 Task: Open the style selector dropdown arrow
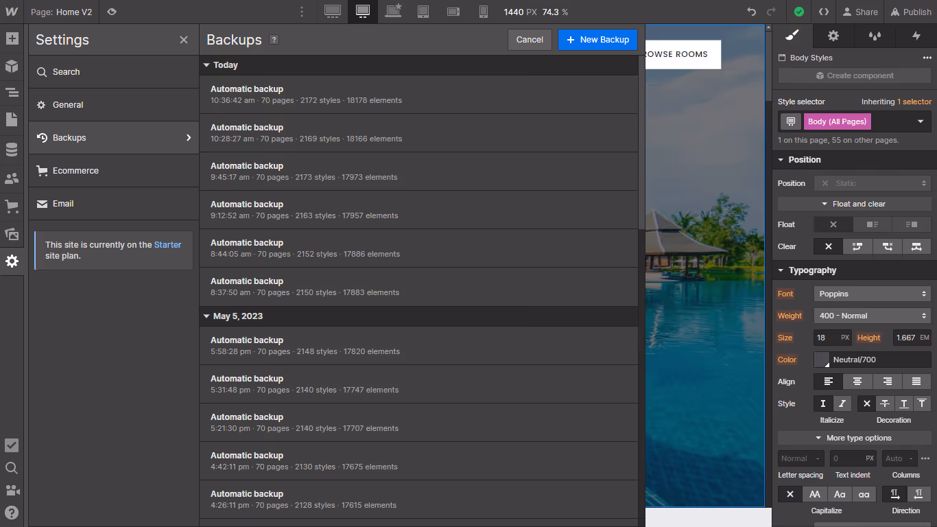[x=921, y=121]
